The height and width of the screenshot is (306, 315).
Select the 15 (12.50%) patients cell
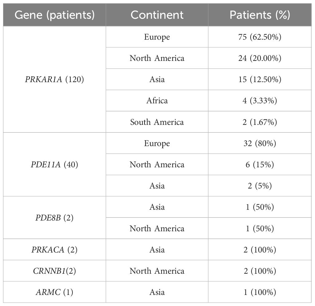click(x=260, y=79)
